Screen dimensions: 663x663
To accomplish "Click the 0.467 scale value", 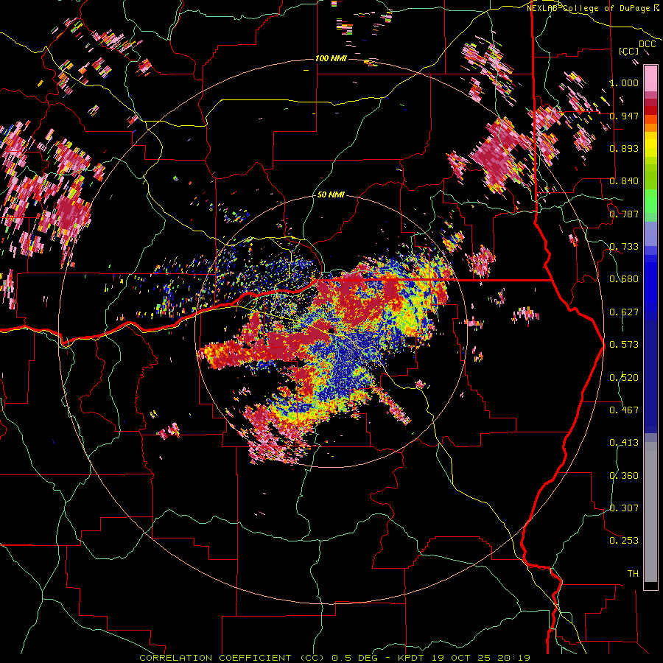I will (624, 410).
